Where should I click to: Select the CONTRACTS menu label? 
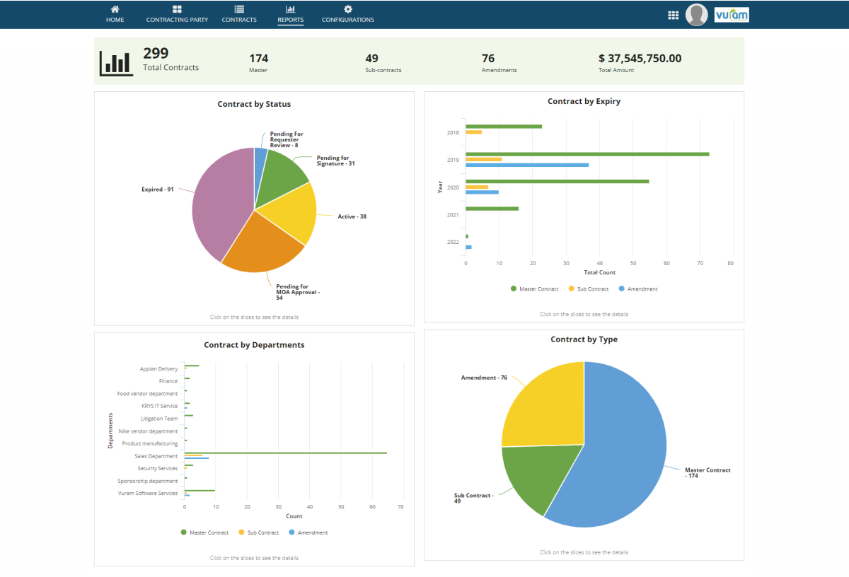coord(239,20)
